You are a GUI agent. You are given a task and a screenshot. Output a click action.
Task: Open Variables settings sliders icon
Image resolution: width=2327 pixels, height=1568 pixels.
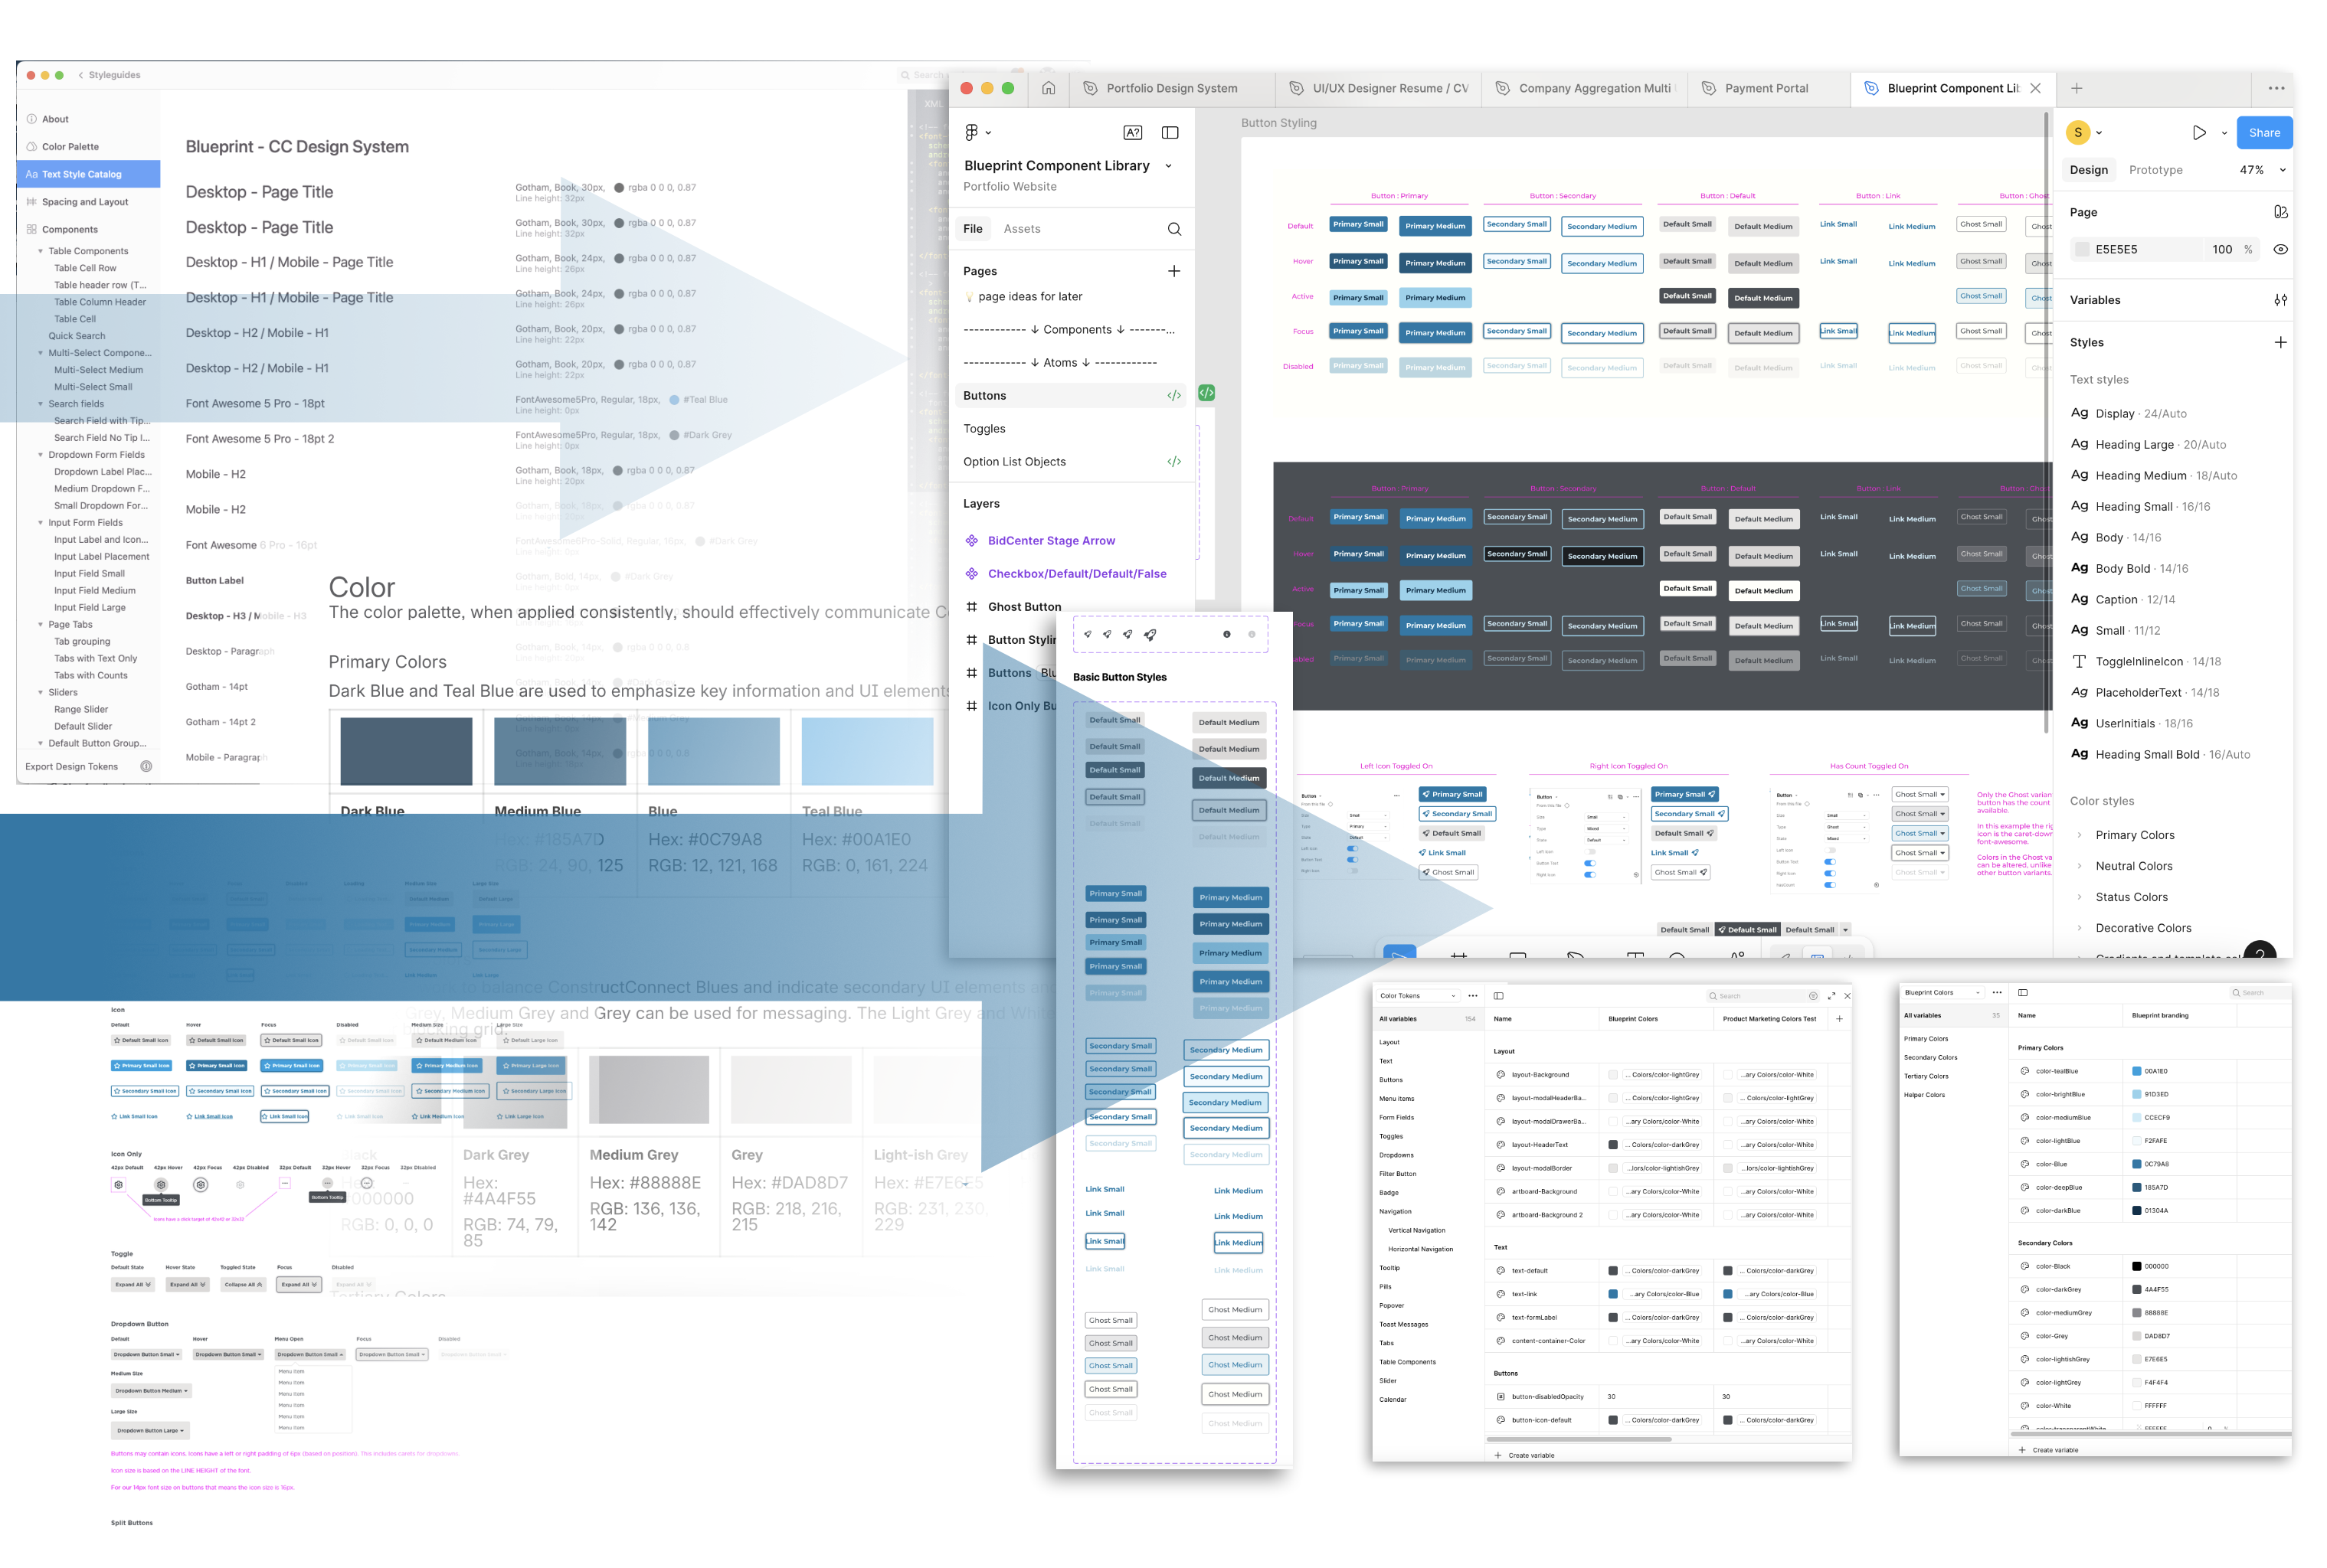click(2280, 300)
